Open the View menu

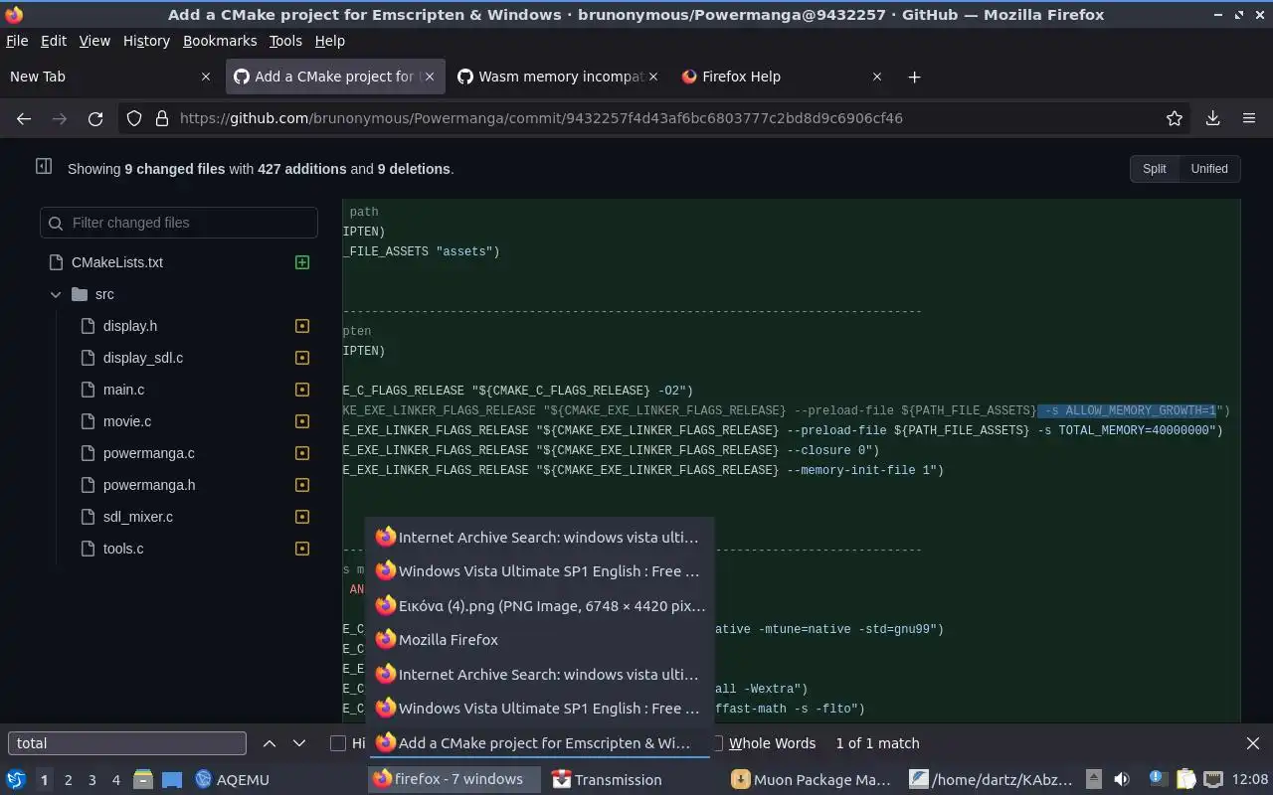tap(94, 41)
